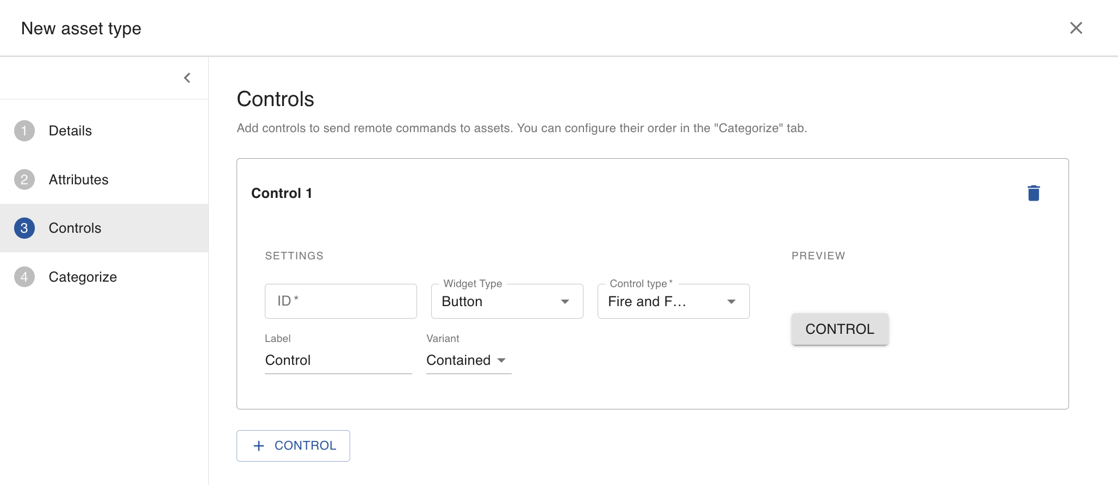Close the New asset type dialog
Viewport: 1118px width, 485px height.
1076,28
